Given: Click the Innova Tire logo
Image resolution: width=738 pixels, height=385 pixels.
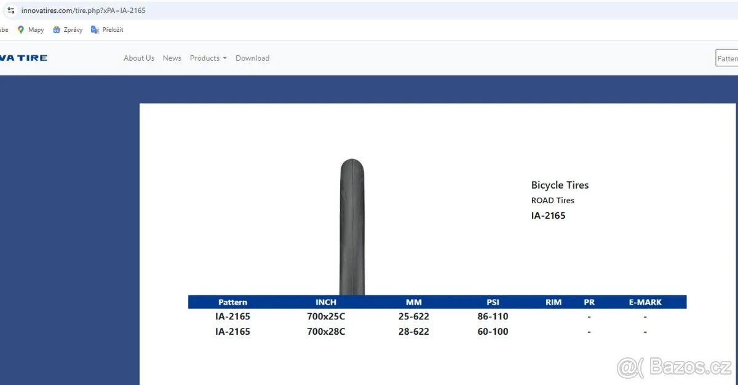Looking at the screenshot, I should (23, 58).
